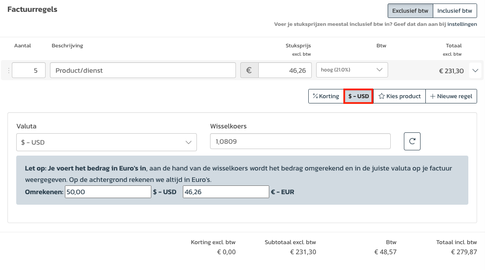Click Kies product with star icon
Image resolution: width=485 pixels, height=270 pixels.
[x=399, y=96]
